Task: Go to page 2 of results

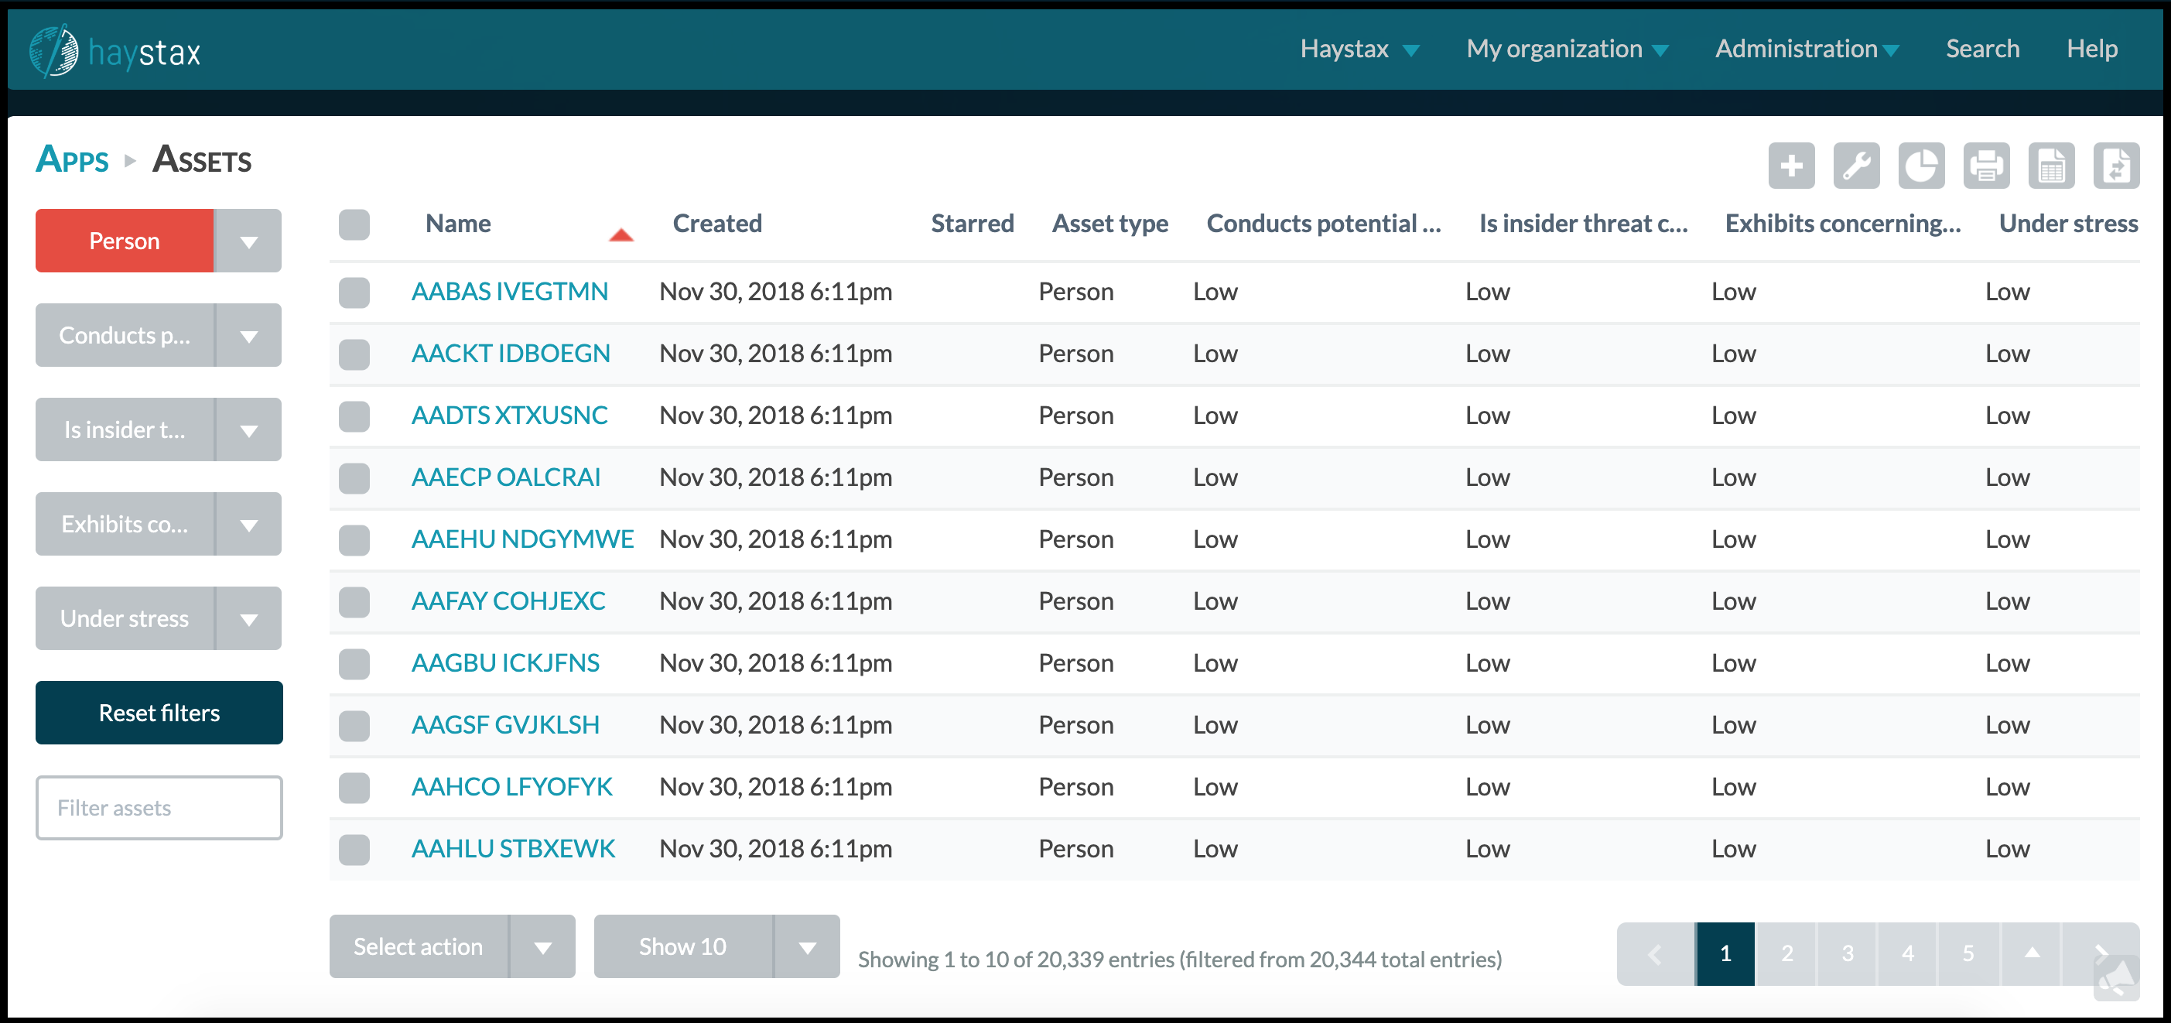Action: tap(1786, 953)
